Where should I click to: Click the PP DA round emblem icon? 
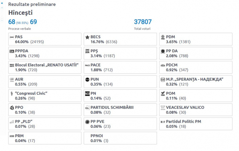(163, 51)
